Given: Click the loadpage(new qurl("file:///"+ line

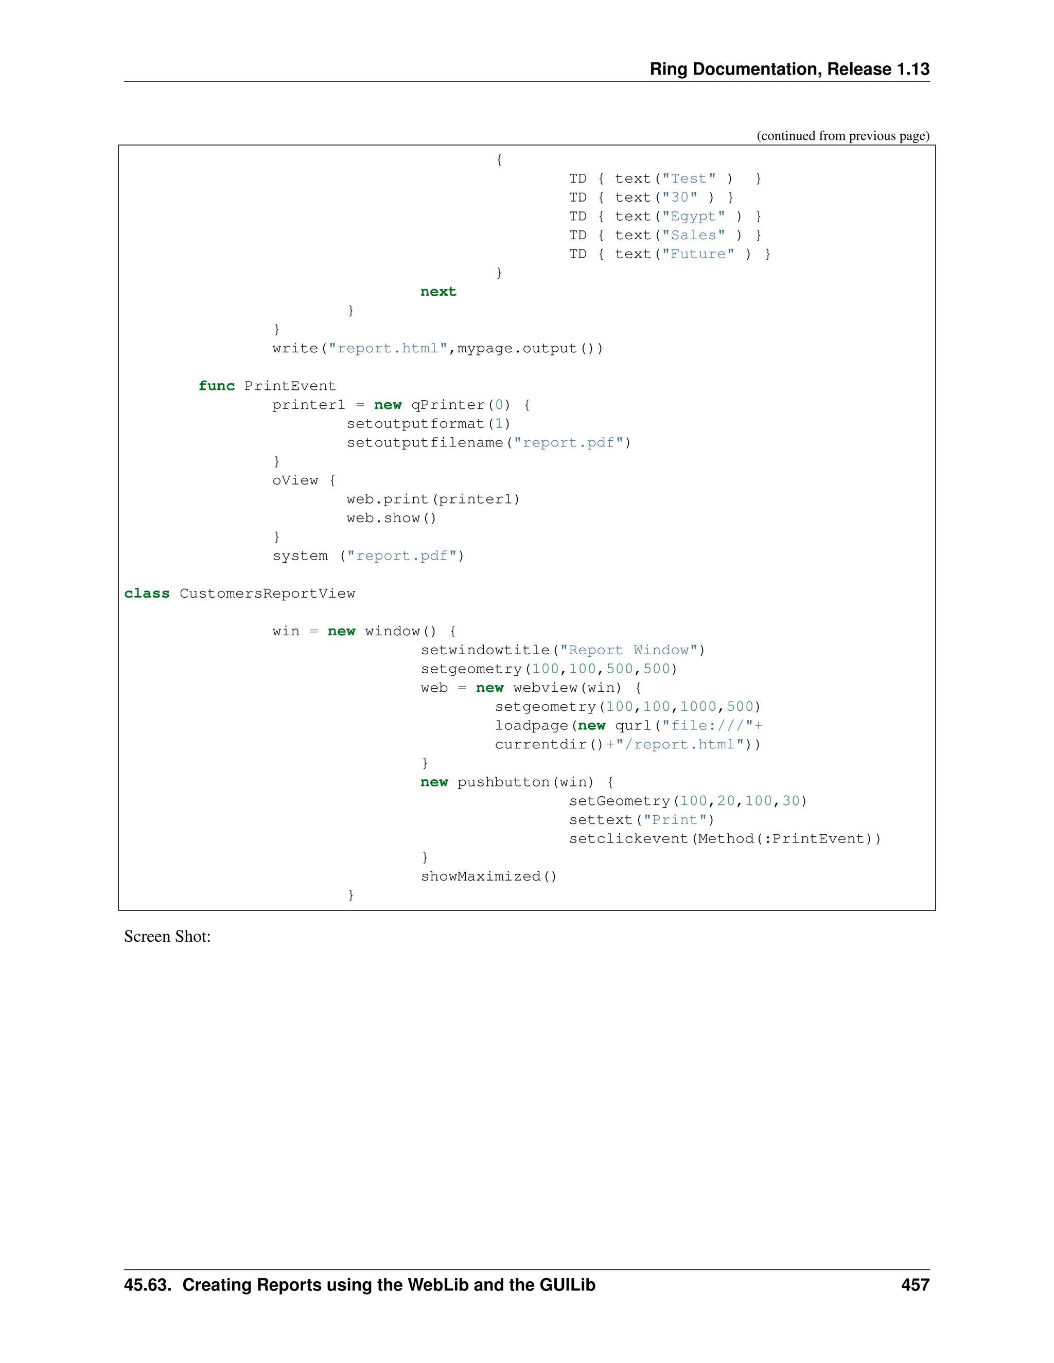Looking at the screenshot, I should pyautogui.click(x=629, y=725).
